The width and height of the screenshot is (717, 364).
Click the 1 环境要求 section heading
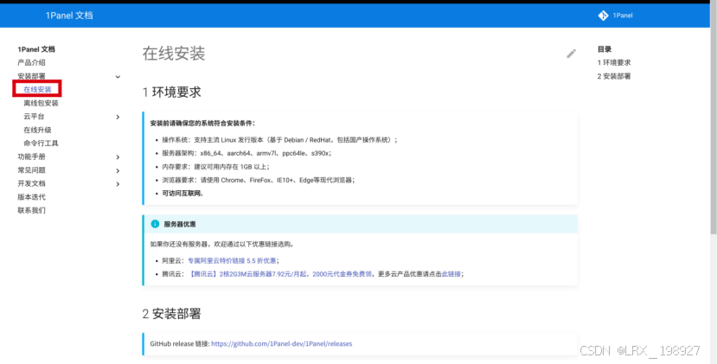pos(172,92)
